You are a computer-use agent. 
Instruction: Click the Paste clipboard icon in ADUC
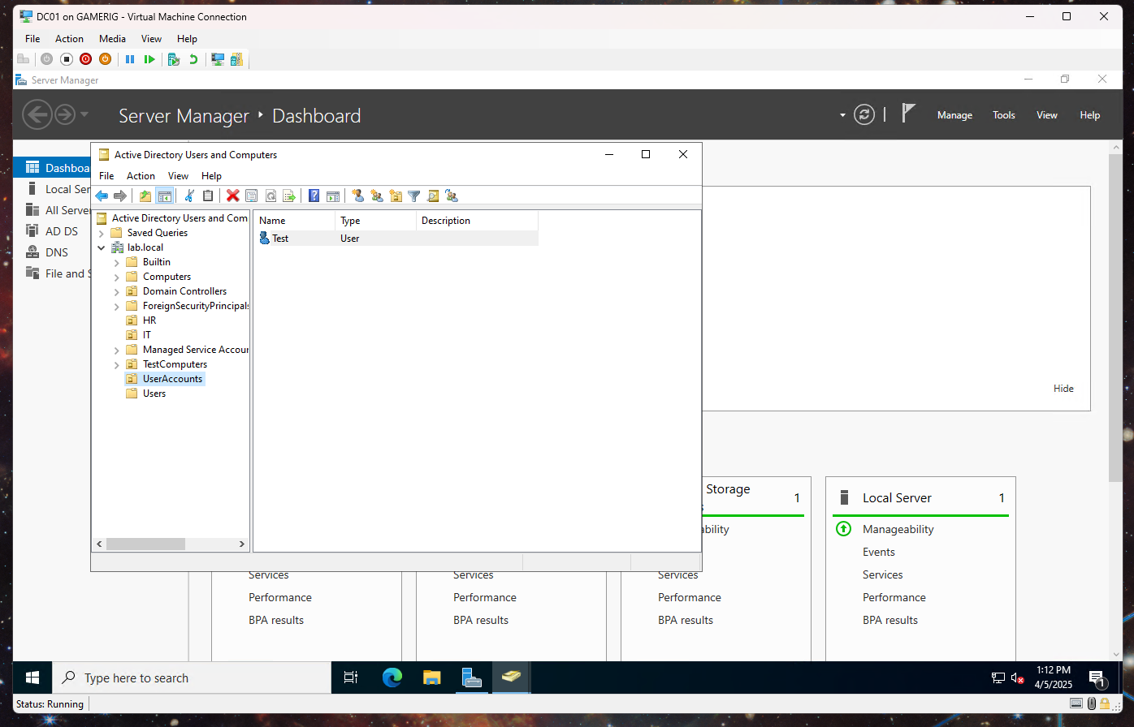[208, 196]
